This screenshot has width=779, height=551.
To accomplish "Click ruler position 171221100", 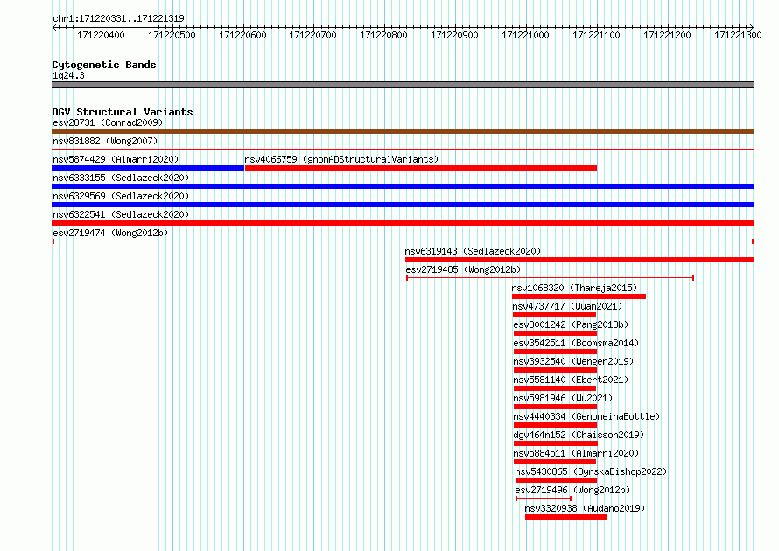I will (596, 35).
